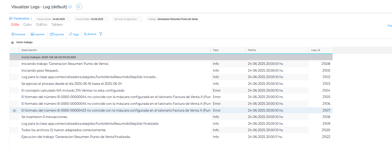Select row Se insertaron 0 transacciones.
This screenshot has height=149, width=392.
(171, 117)
